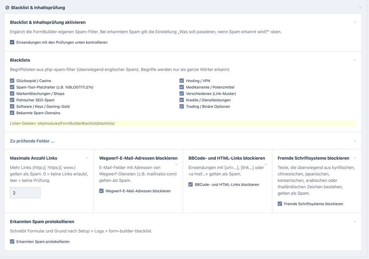Screen dimensions: 369x259
Task: Toggle the Medikamente / Potenzmittel checkbox
Action: click(182, 87)
